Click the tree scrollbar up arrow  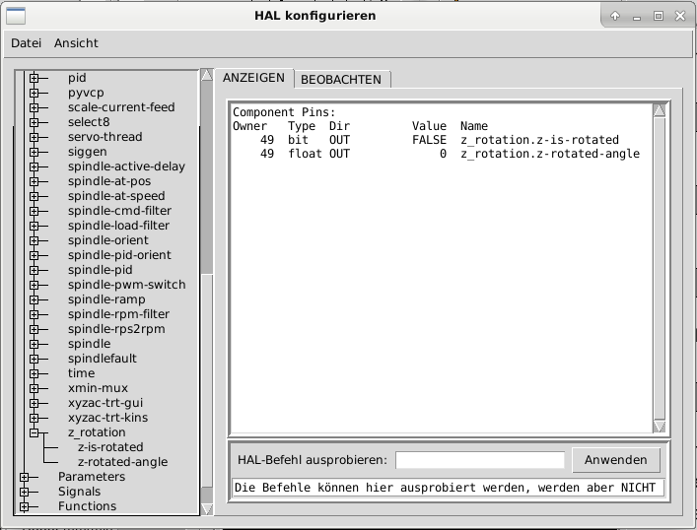click(206, 75)
